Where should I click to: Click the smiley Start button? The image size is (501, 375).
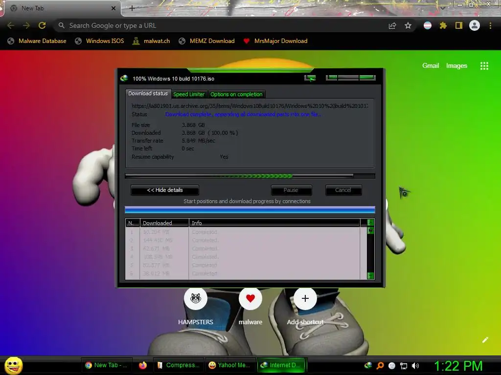coord(13,365)
